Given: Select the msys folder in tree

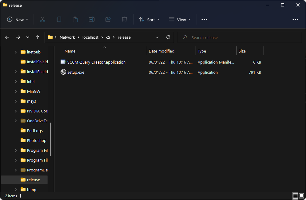Looking at the screenshot, I should 31,101.
